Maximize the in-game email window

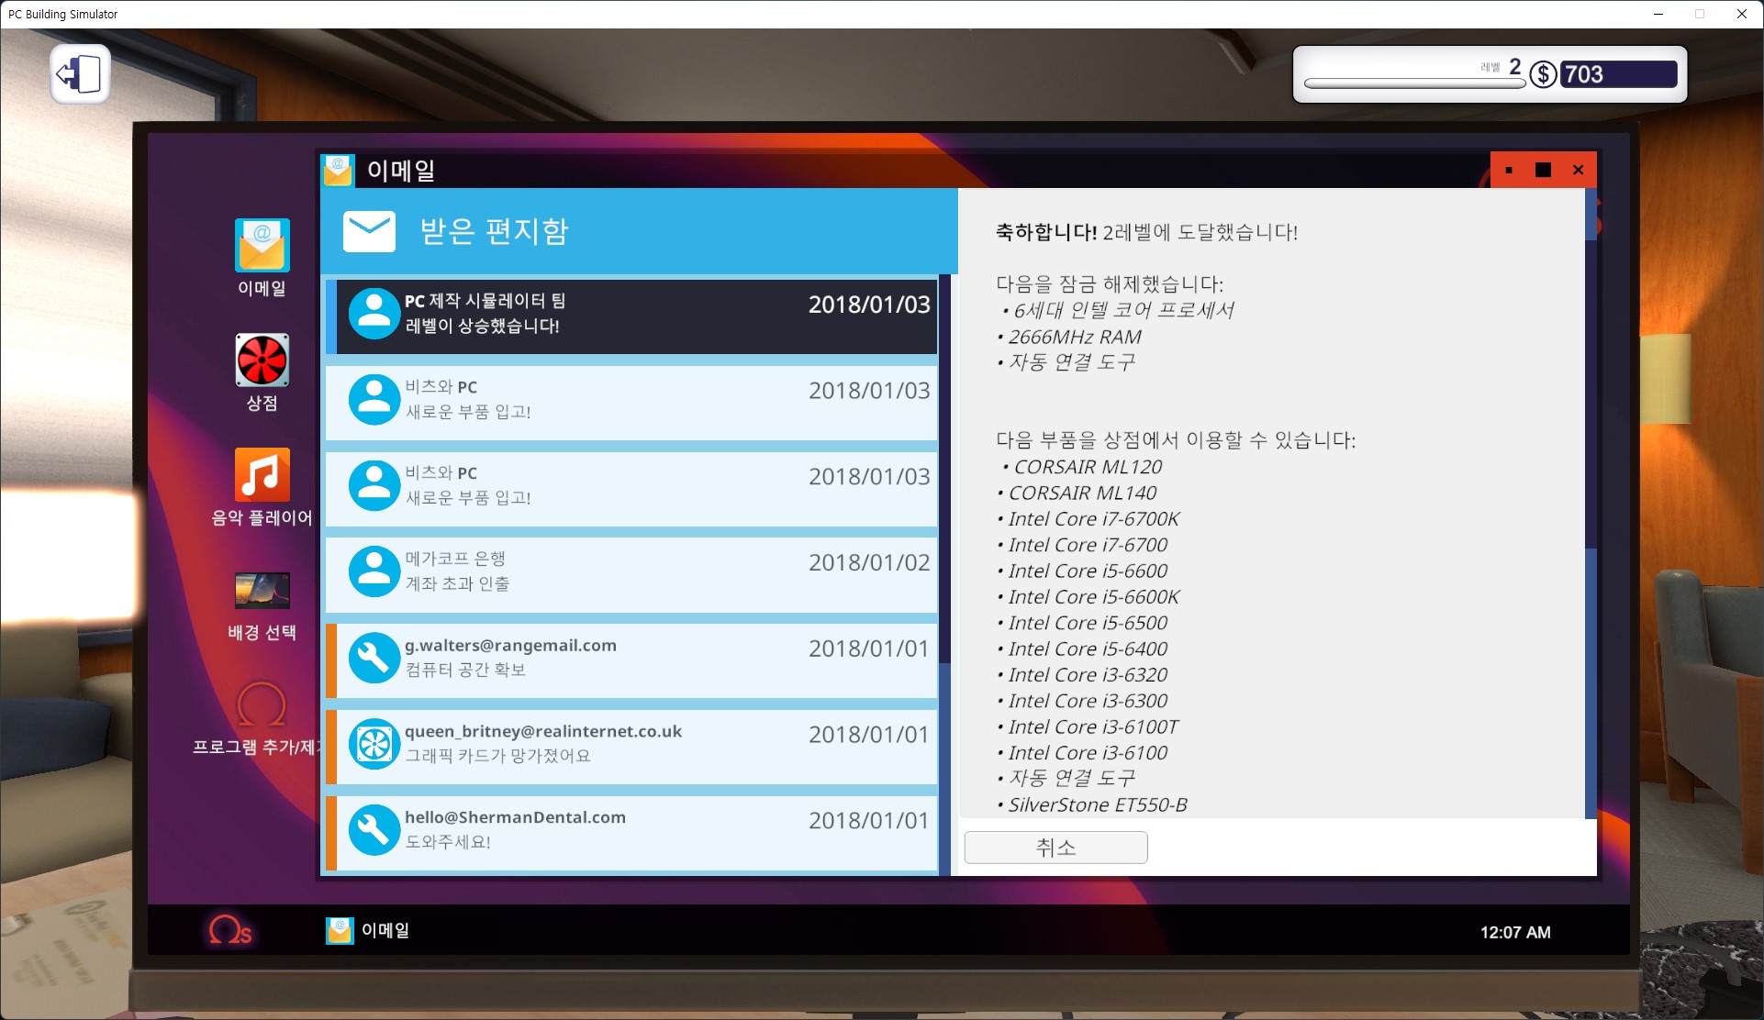1543,171
